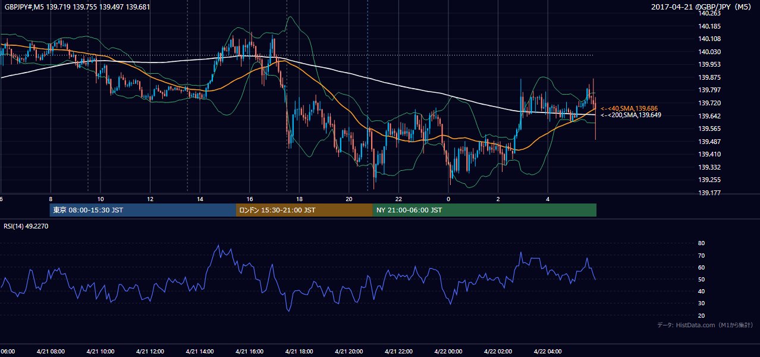Click hour label 16 under price chart
Viewport: 760px width, 357px height.
[x=250, y=199]
